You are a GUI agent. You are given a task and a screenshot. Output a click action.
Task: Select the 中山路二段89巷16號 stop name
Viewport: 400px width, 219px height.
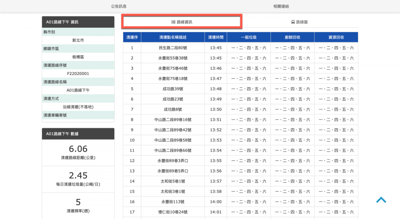[173, 120]
